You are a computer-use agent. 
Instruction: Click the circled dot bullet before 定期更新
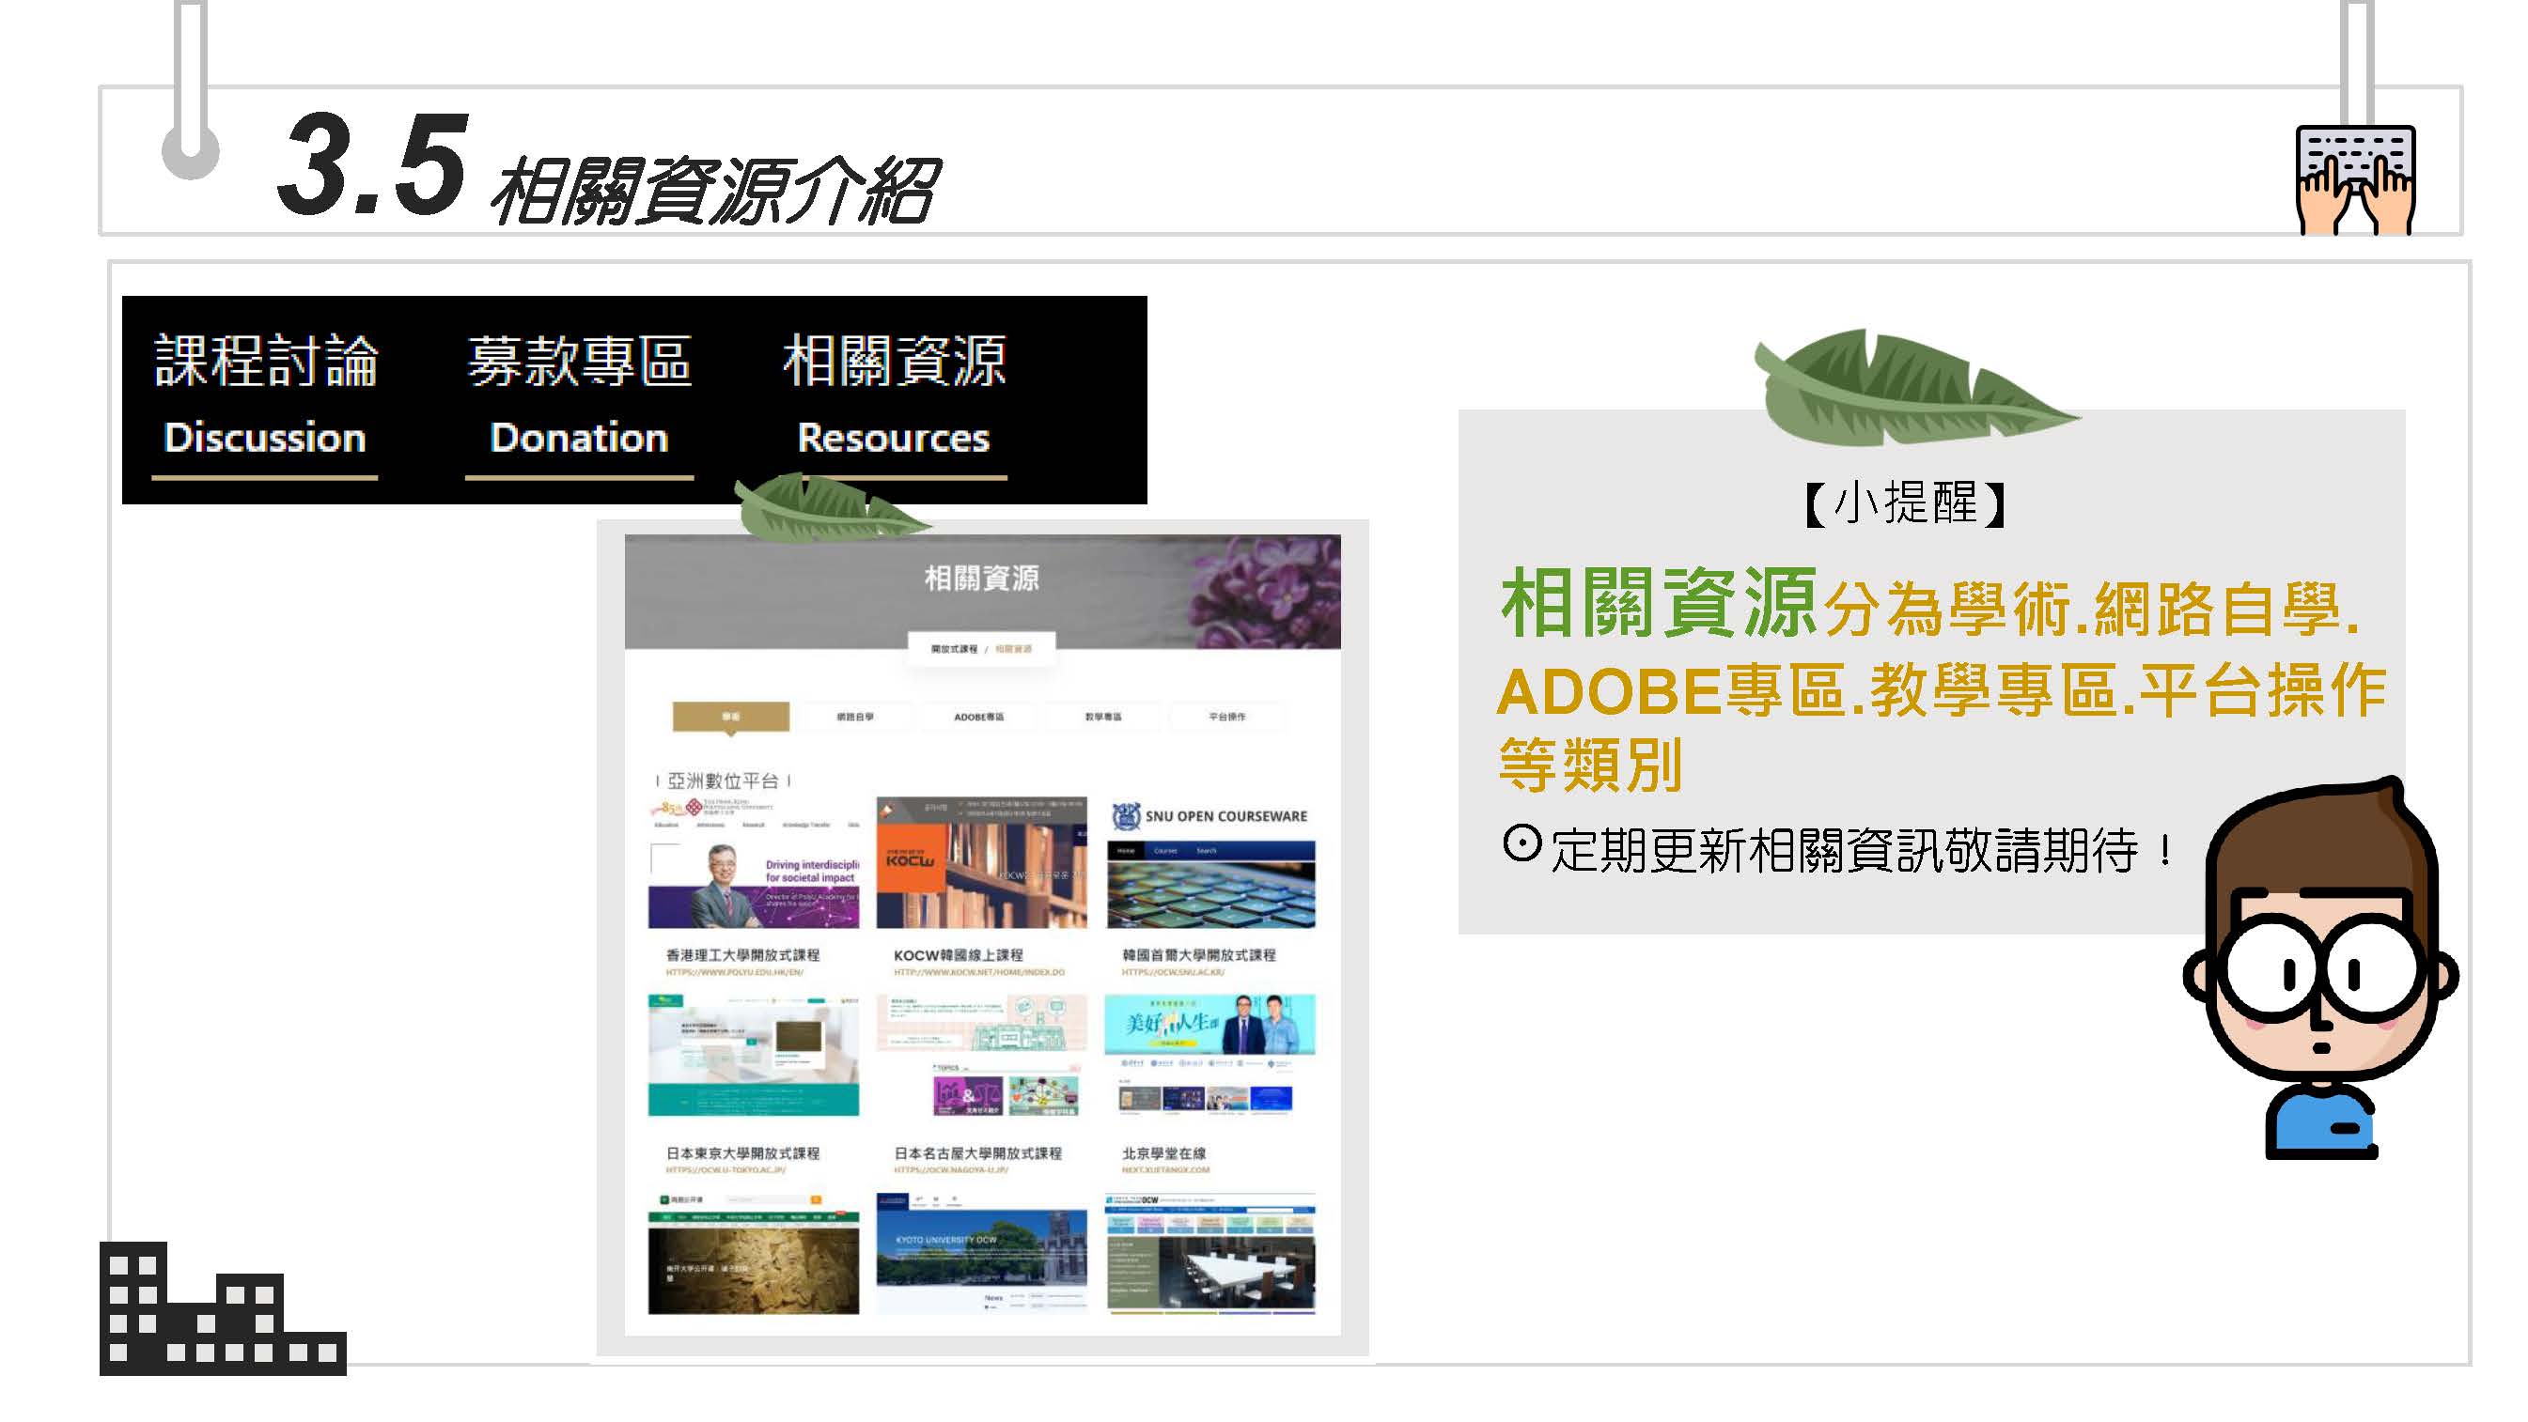click(1521, 843)
